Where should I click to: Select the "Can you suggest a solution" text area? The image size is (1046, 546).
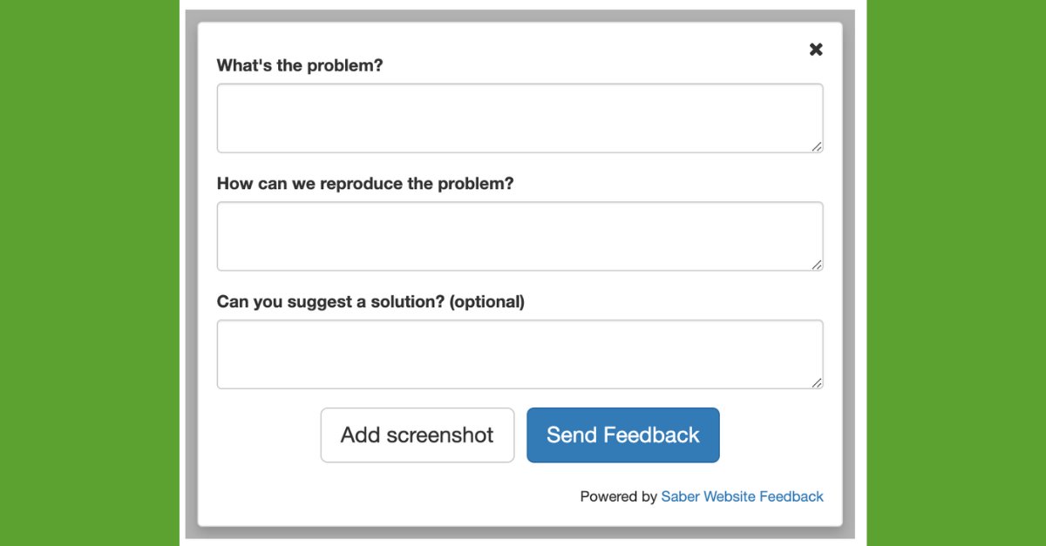[520, 354]
